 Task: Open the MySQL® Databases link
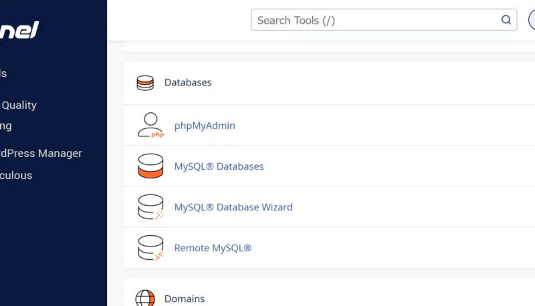pos(219,166)
